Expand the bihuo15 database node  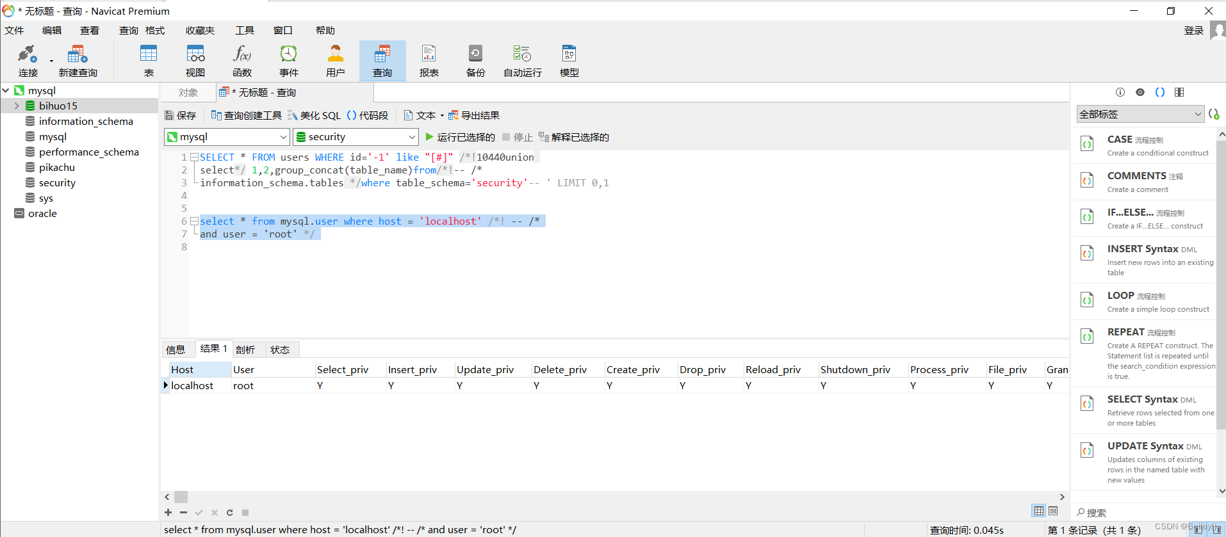coord(17,106)
